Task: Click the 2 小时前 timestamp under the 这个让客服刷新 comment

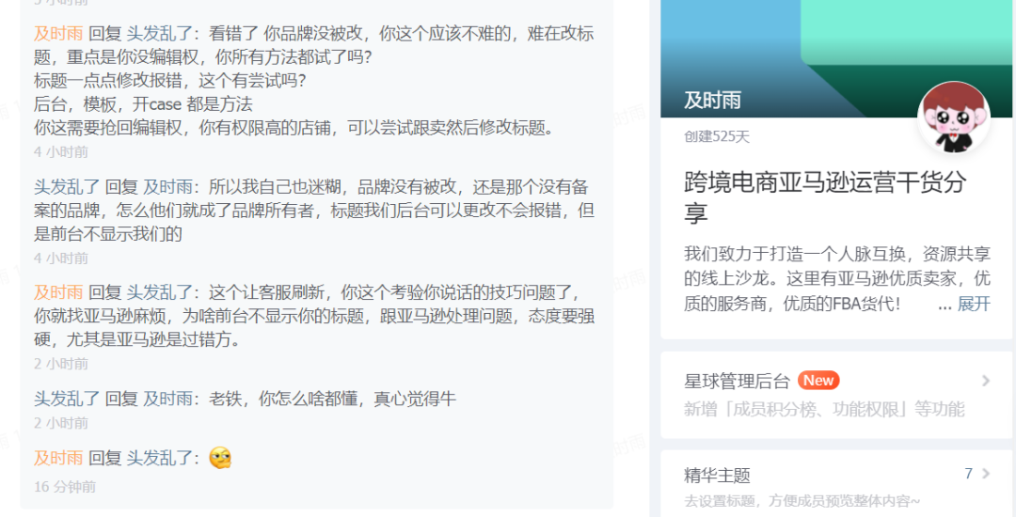Action: coord(61,364)
